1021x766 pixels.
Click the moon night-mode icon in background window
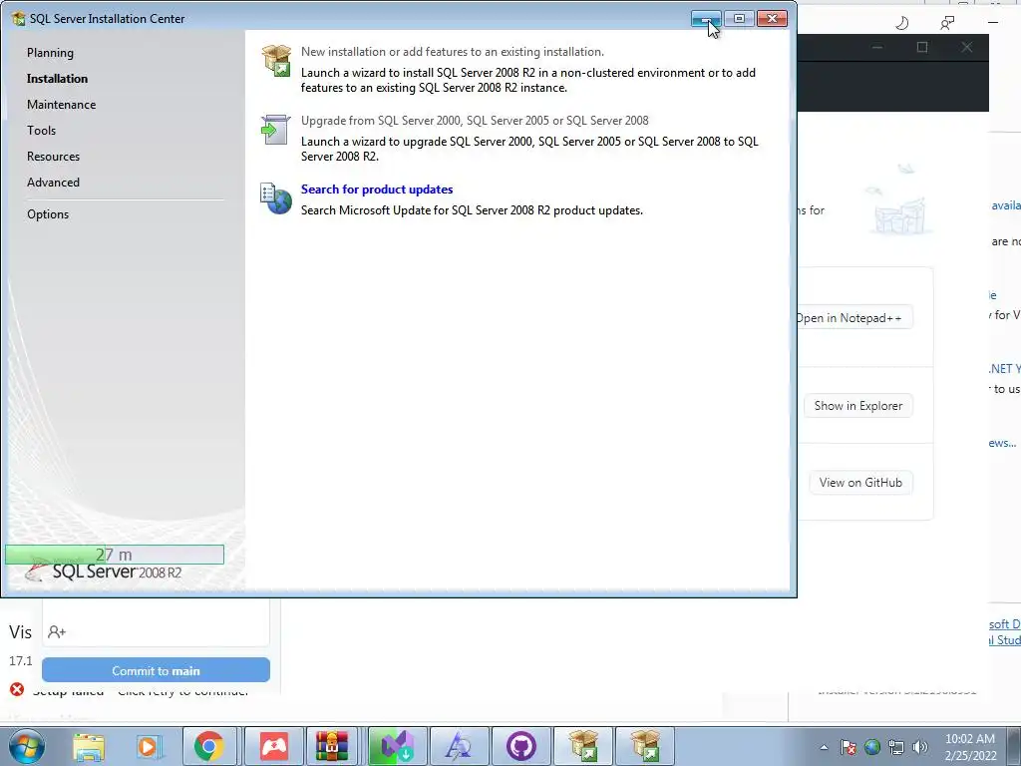901,24
